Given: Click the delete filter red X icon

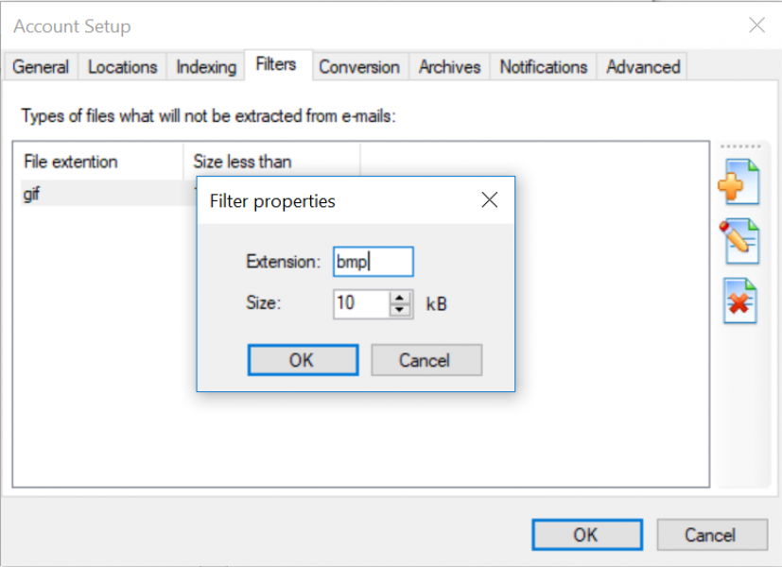Looking at the screenshot, I should click(739, 301).
